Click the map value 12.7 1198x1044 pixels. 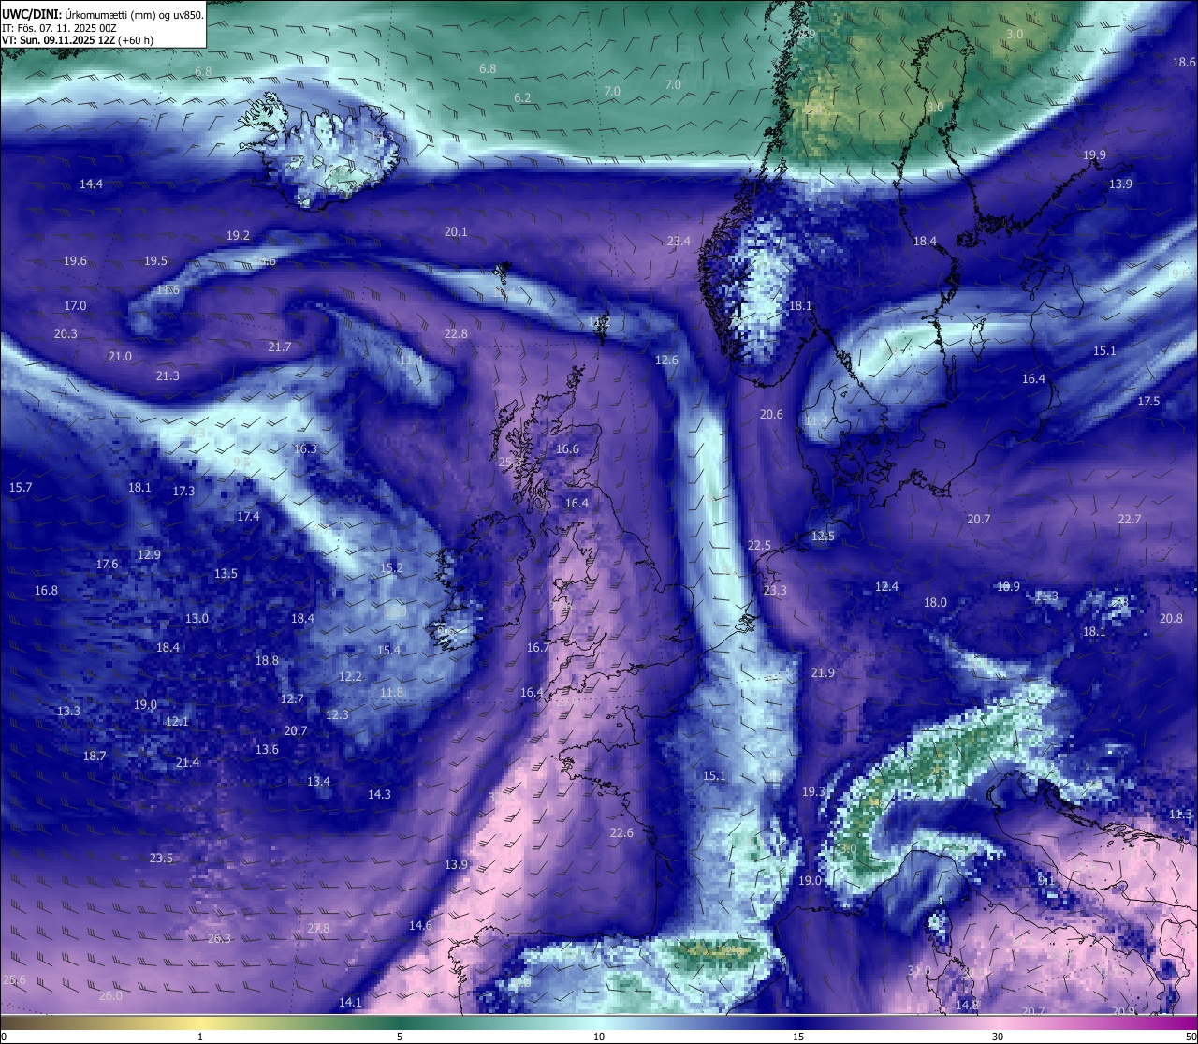click(x=292, y=699)
